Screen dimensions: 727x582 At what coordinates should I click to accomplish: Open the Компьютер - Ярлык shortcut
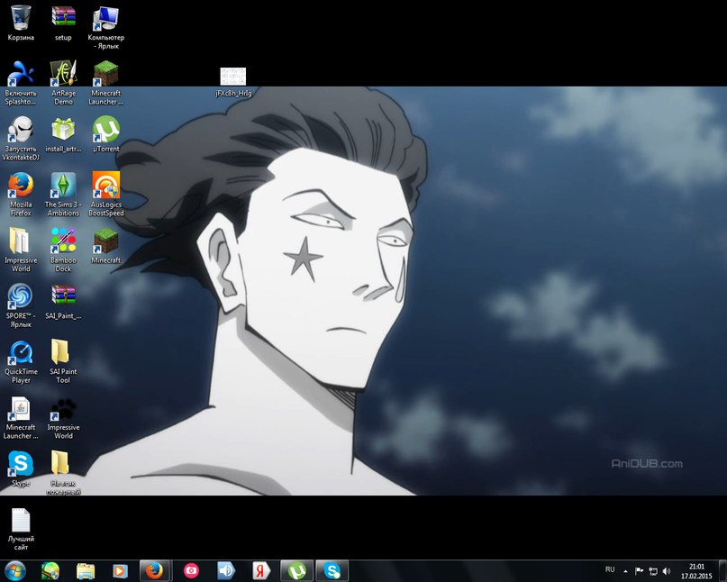(105, 28)
